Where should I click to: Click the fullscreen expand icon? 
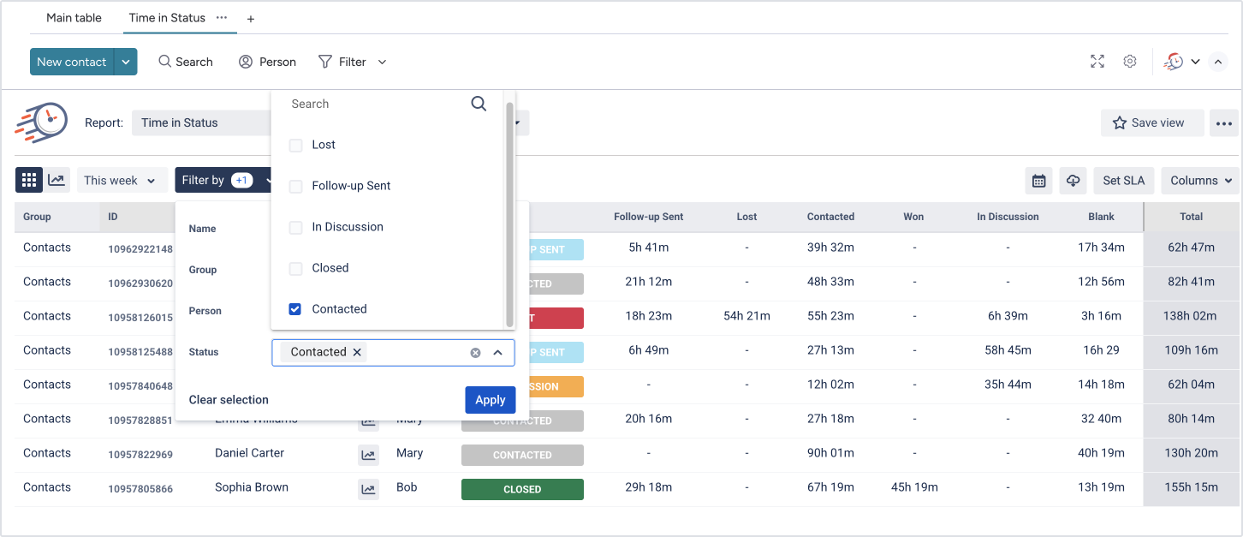(x=1097, y=62)
